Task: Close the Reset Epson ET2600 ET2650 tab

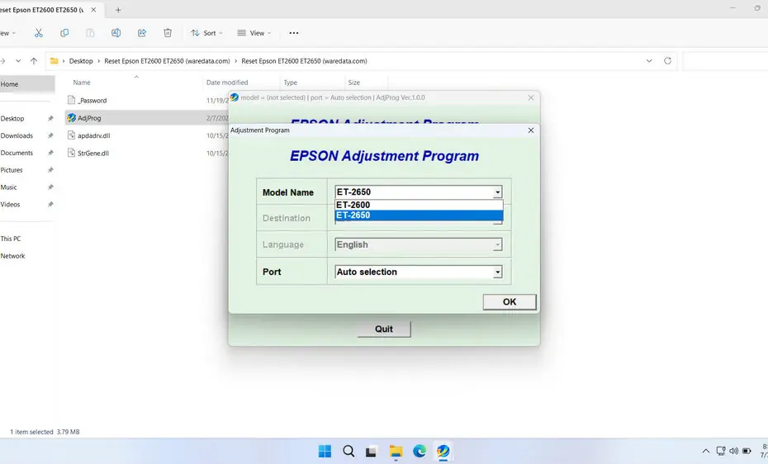Action: coord(93,10)
